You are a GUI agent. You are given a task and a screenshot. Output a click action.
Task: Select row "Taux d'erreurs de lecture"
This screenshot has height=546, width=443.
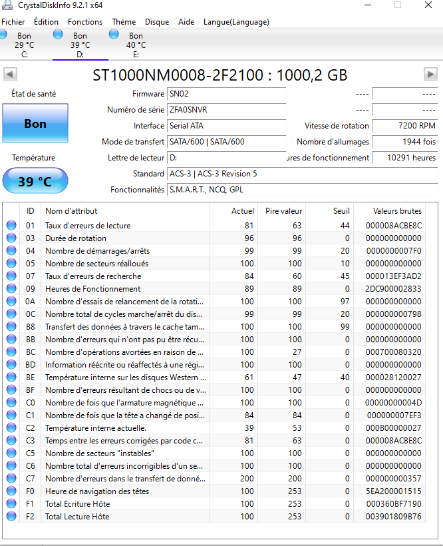214,225
